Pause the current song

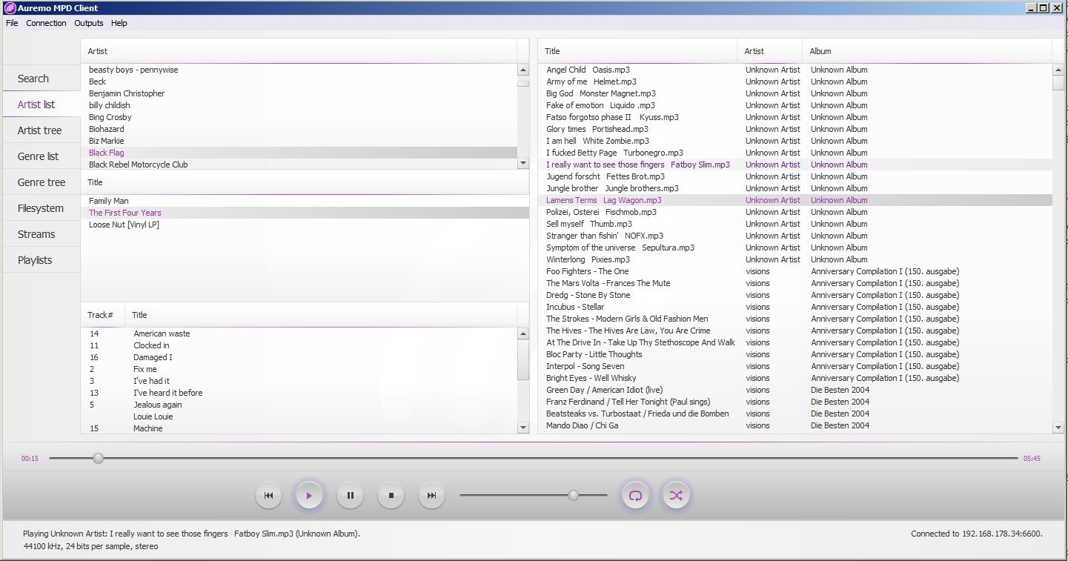tap(350, 496)
